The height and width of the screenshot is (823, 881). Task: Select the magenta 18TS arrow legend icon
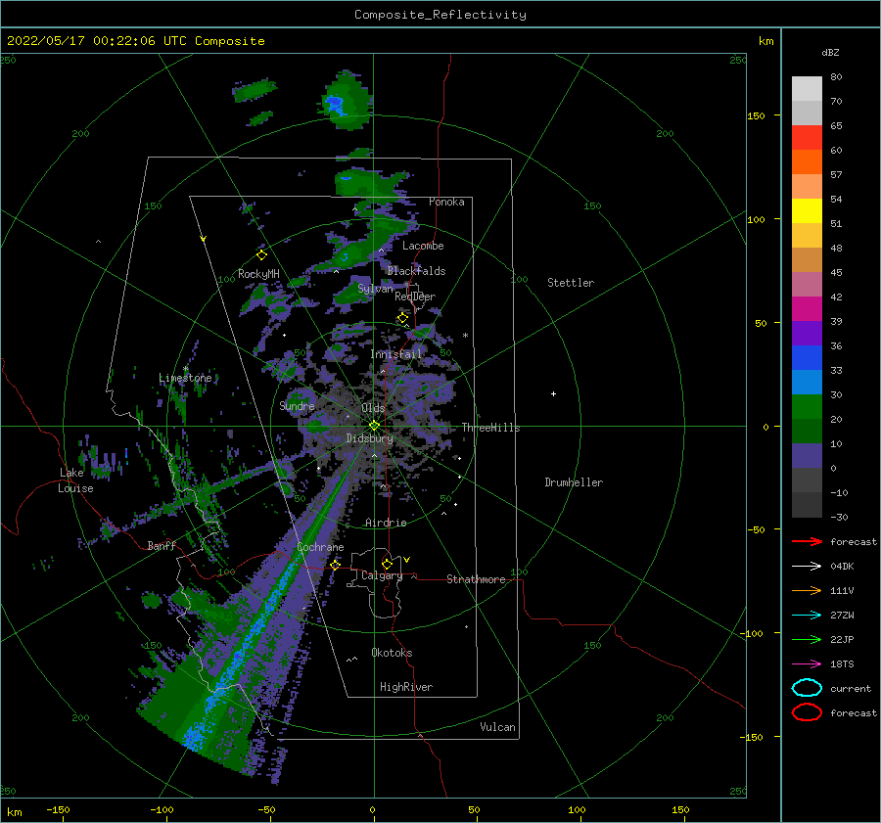tap(807, 663)
